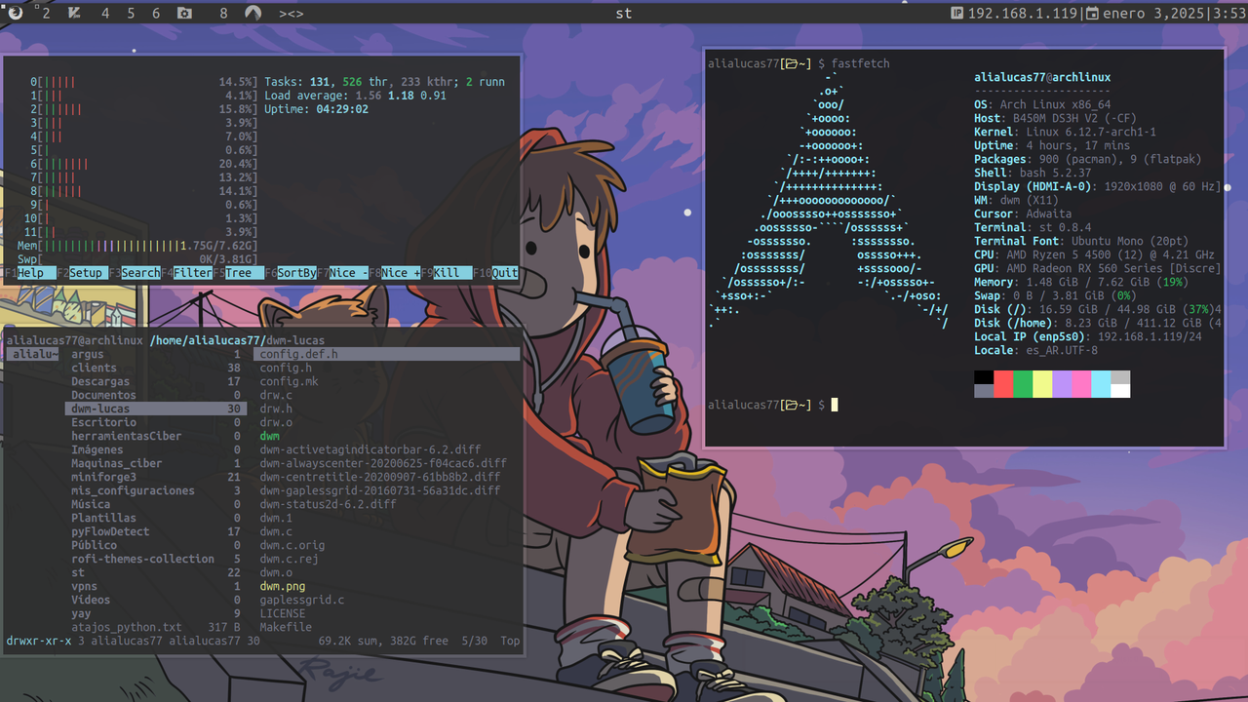
Task: Pick the cyan swatch in the fastfetch palette
Action: 1101,384
